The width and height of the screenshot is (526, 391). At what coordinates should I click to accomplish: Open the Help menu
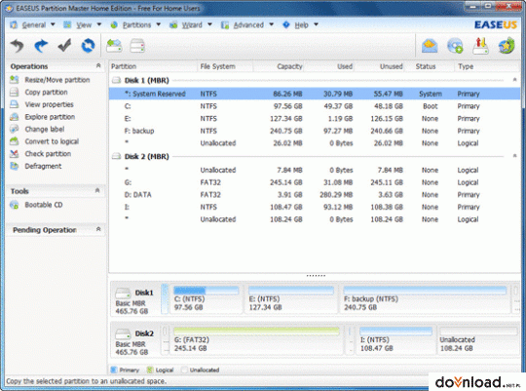coord(301,24)
